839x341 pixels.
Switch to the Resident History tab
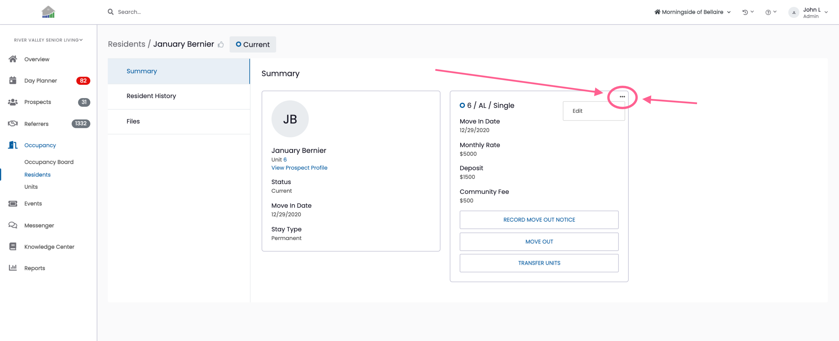coord(178,96)
